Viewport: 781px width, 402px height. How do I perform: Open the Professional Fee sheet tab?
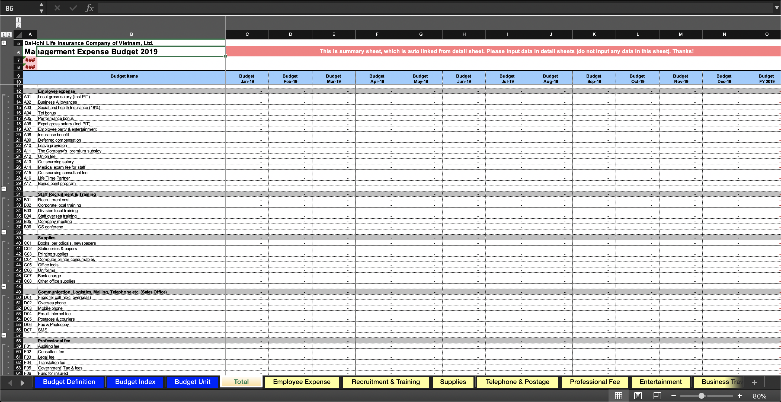point(595,382)
